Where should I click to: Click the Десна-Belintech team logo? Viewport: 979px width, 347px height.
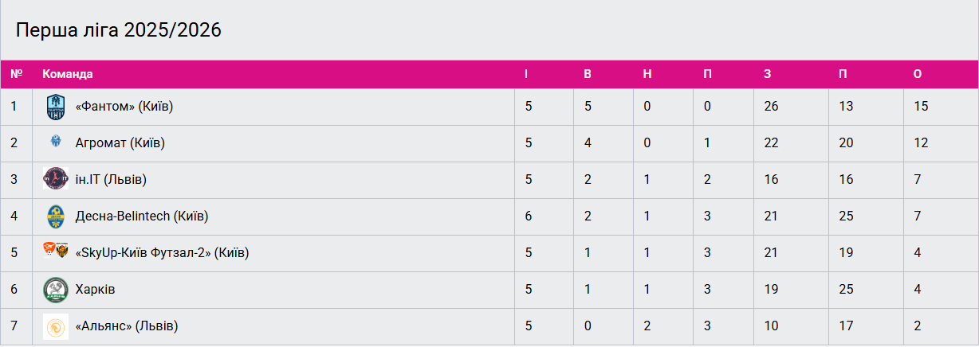(x=55, y=216)
